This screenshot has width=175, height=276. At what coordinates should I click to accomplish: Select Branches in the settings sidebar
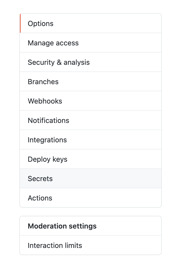43,82
